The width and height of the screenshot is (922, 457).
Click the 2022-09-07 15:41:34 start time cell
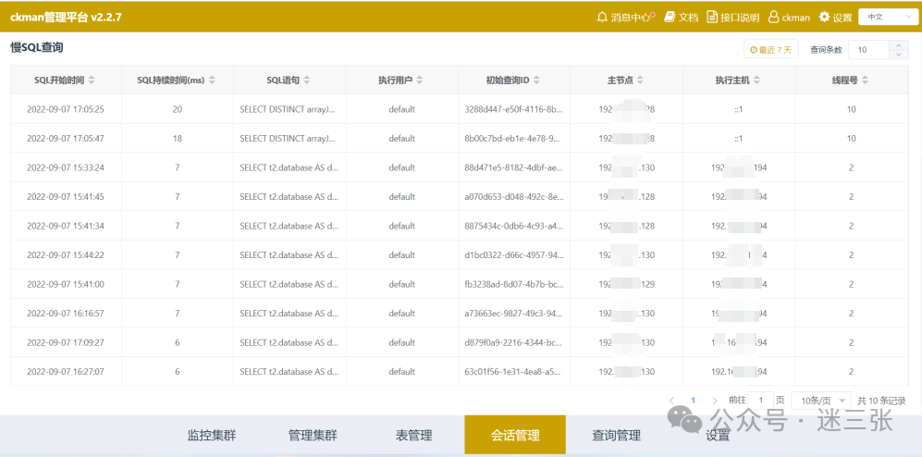point(66,226)
